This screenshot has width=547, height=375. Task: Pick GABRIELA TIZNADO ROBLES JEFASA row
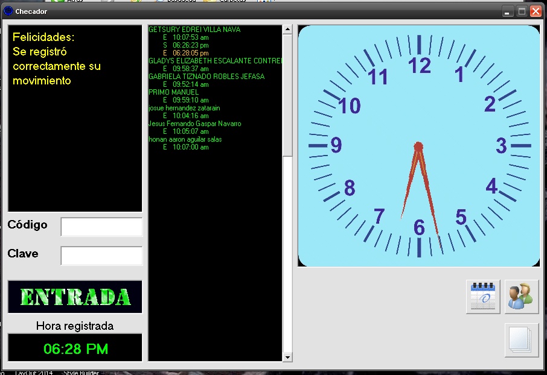(x=206, y=77)
